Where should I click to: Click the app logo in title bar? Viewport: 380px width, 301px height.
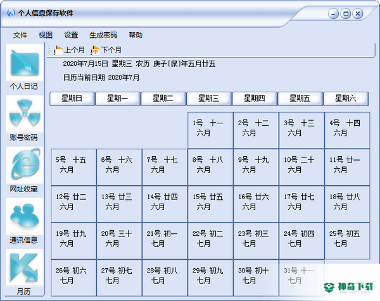coord(11,13)
